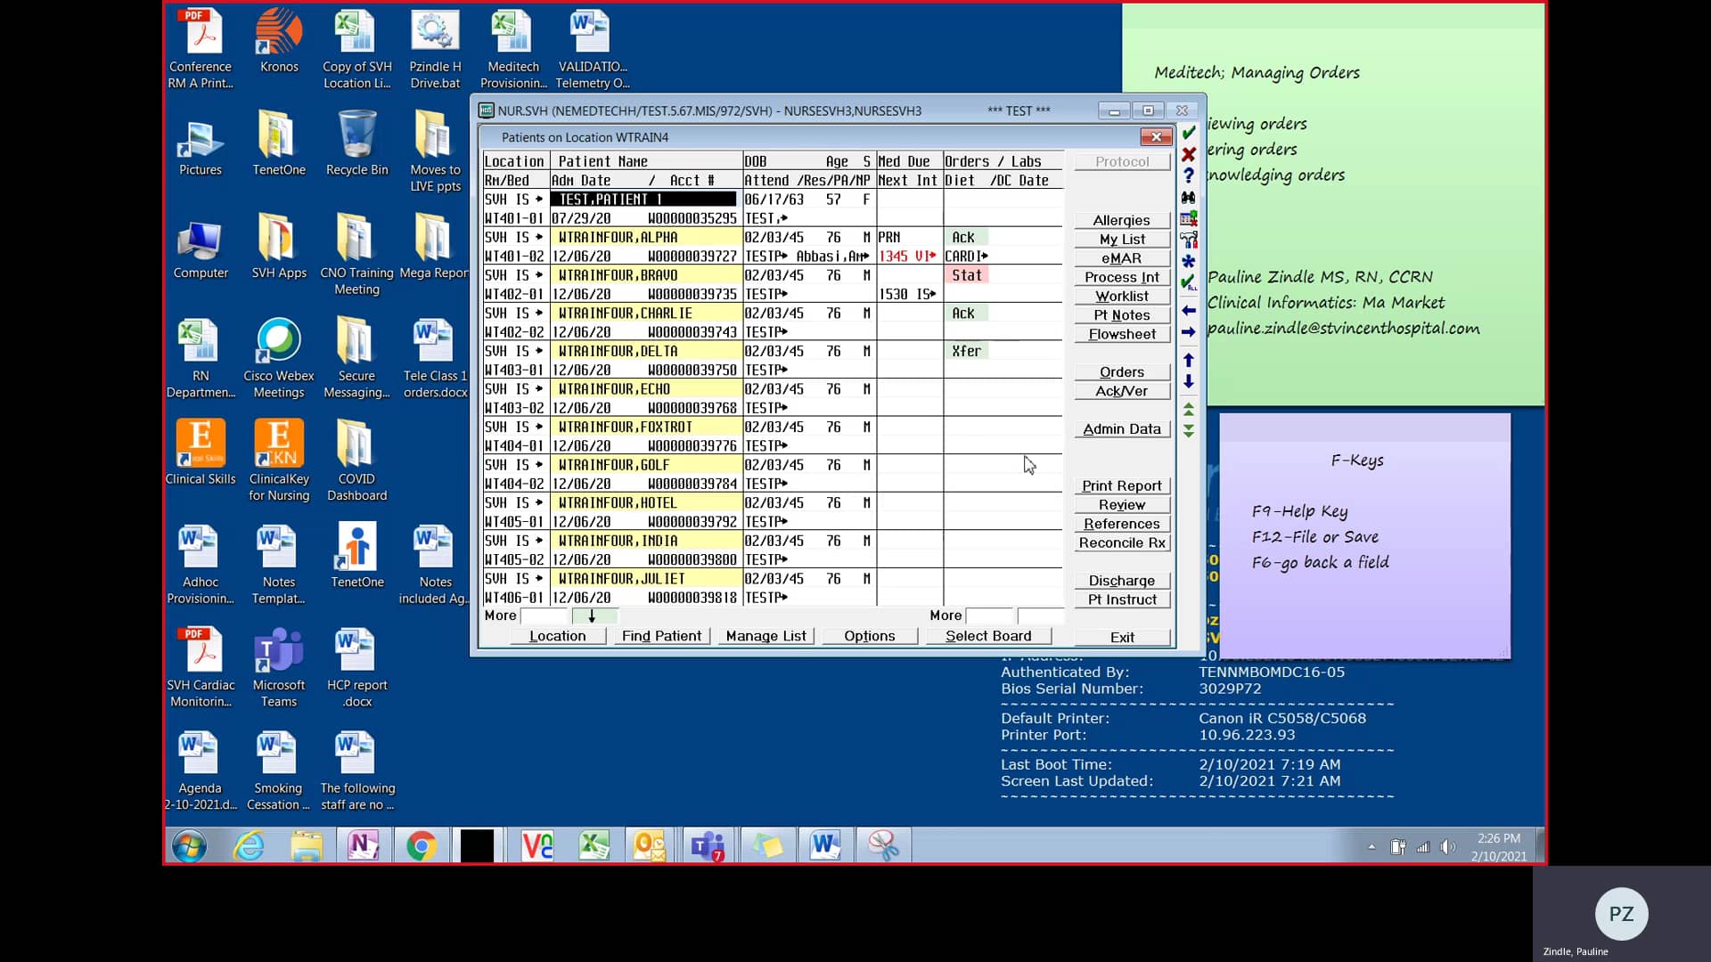Click the blue left arrow navigation icon
Screen dimensions: 1711x962
coord(1189,310)
